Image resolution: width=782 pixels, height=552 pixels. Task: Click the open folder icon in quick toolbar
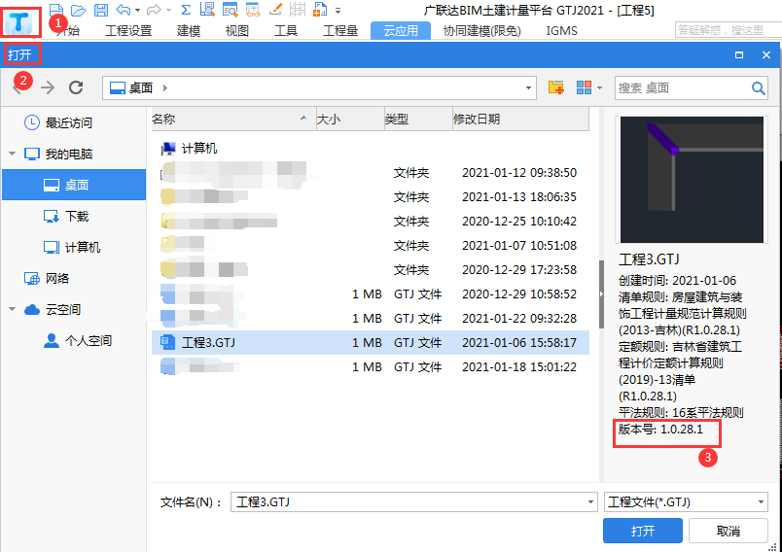[x=79, y=10]
